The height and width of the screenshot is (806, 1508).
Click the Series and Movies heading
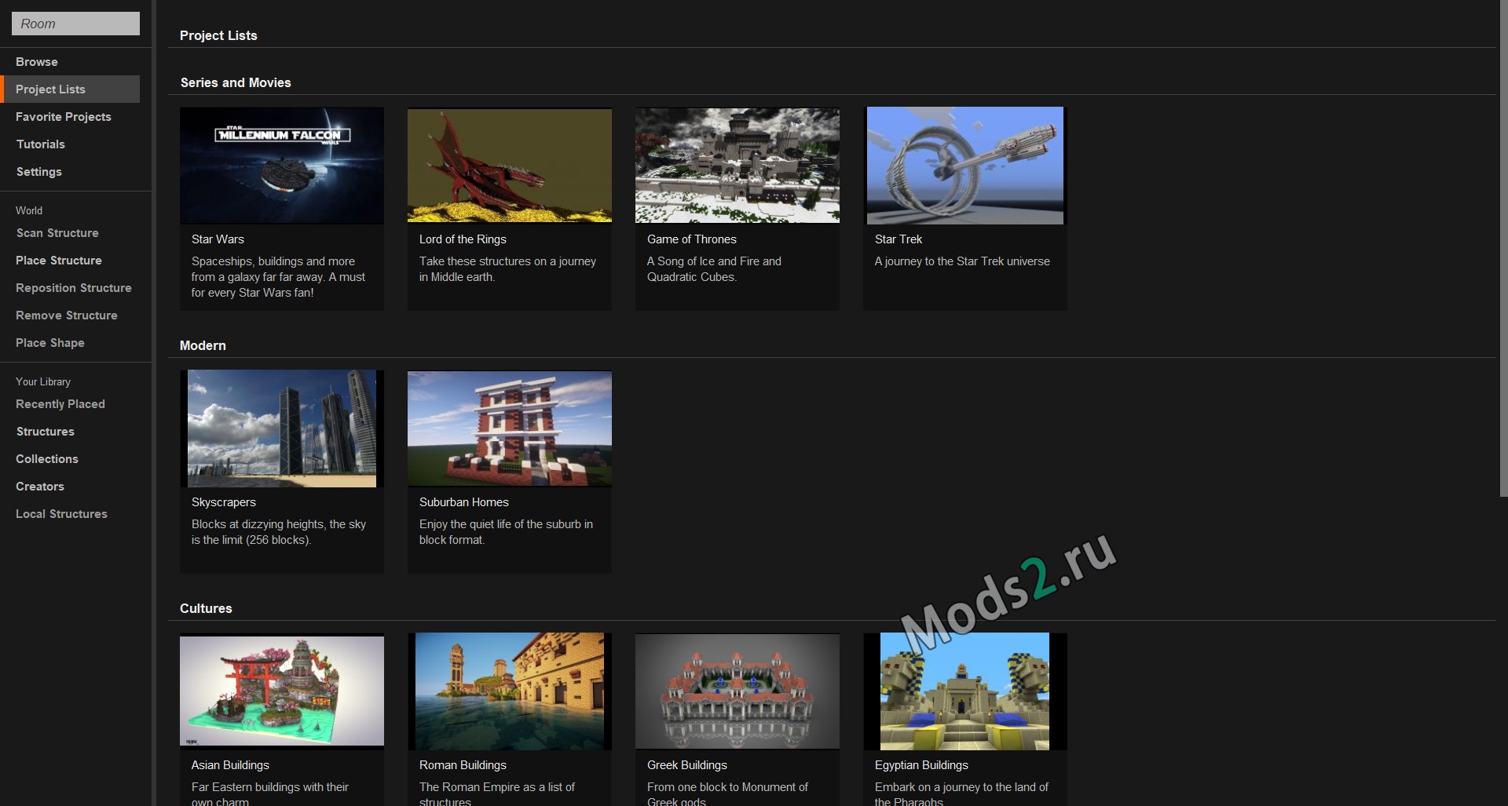click(236, 83)
